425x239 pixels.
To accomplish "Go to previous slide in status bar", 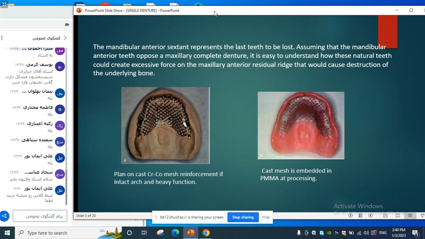I will 350,215.
